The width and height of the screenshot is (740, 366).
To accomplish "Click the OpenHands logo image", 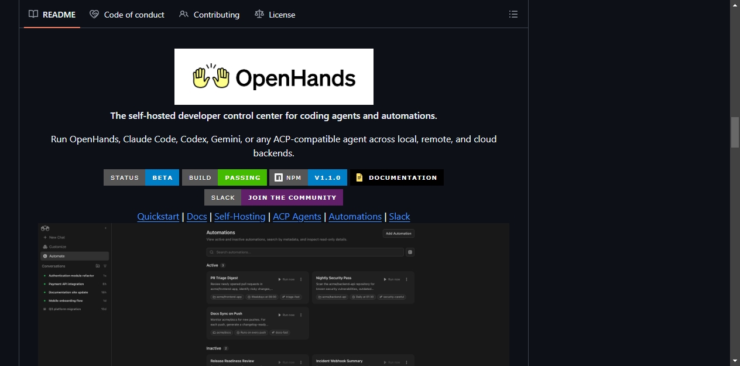I will (274, 77).
